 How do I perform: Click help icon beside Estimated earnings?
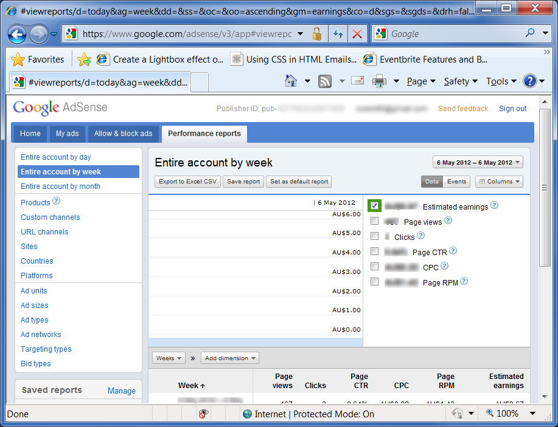494,205
